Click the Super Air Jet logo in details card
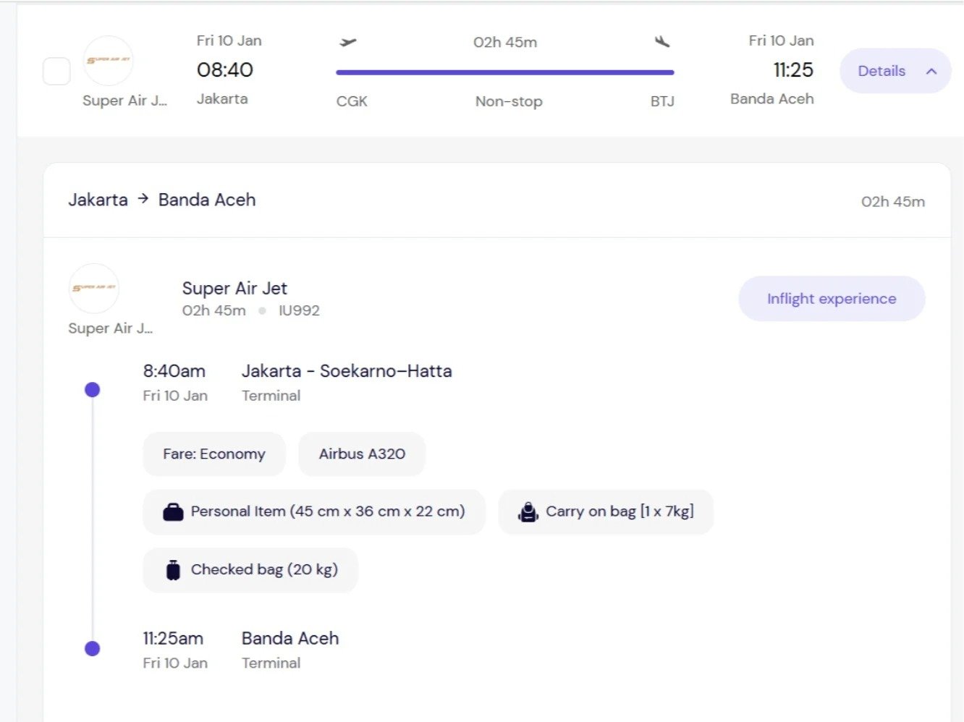The image size is (964, 722). [94, 288]
